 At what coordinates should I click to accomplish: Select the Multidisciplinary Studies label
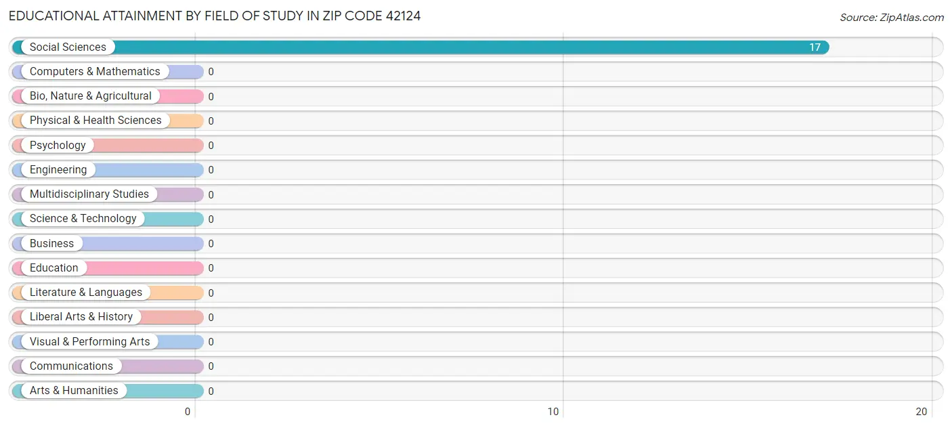[x=89, y=194]
